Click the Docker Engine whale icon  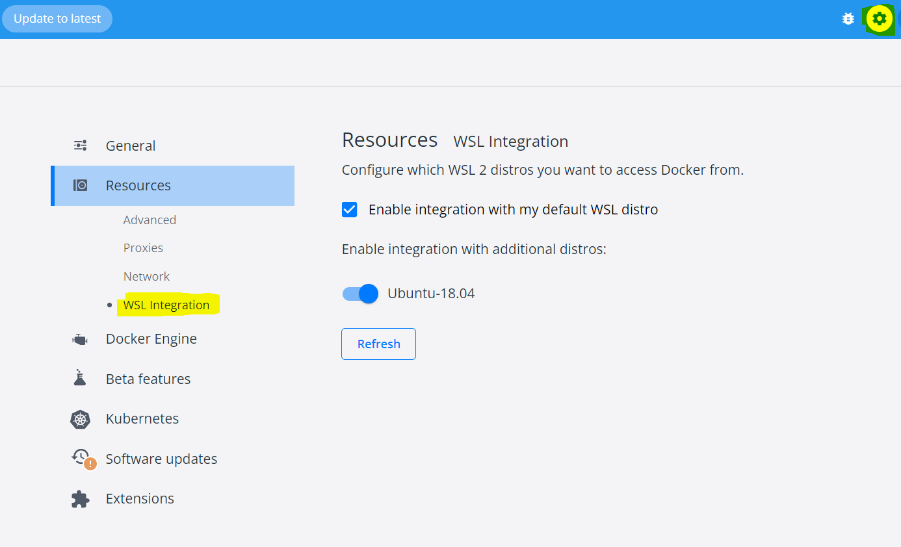[x=79, y=339]
